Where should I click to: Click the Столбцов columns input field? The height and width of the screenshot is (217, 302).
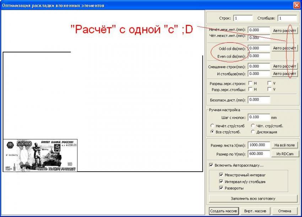pos(287,18)
